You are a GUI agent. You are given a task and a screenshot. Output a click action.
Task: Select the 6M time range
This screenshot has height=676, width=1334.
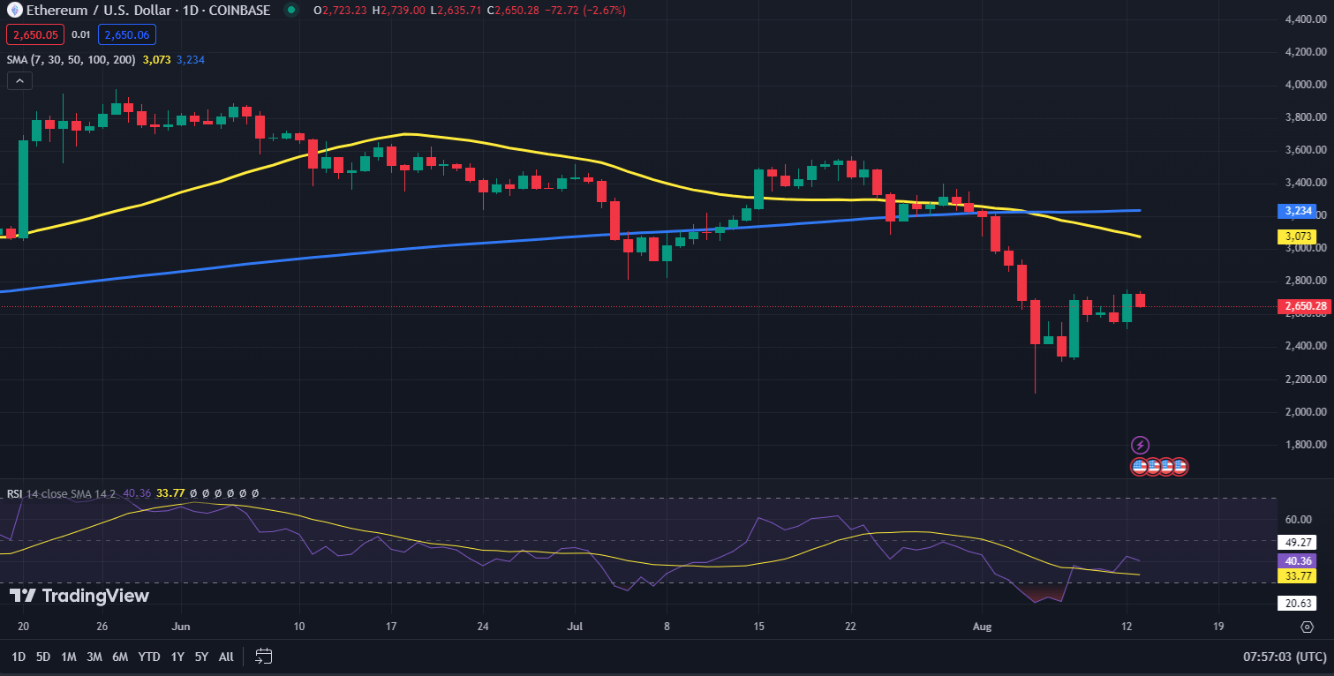click(121, 657)
